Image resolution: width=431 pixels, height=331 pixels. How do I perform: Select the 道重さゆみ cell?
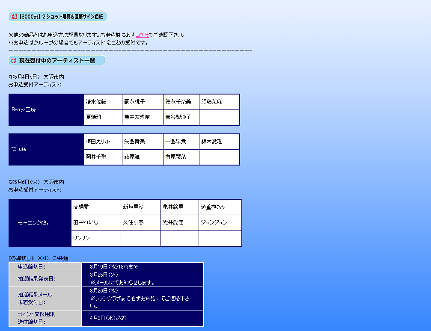(x=220, y=207)
